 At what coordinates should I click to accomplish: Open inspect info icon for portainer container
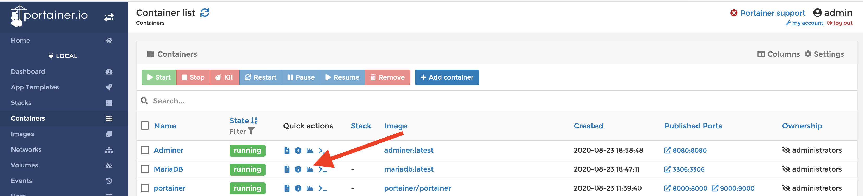(298, 188)
